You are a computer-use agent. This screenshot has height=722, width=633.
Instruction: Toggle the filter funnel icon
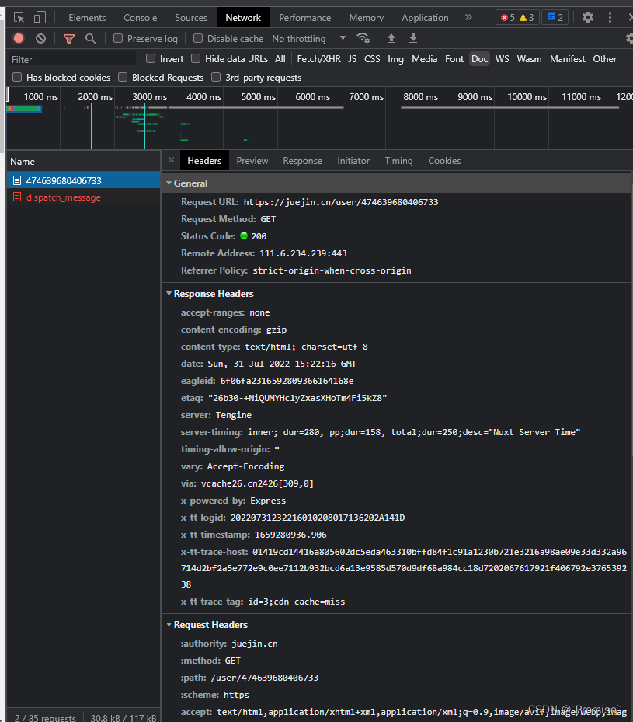tap(69, 39)
